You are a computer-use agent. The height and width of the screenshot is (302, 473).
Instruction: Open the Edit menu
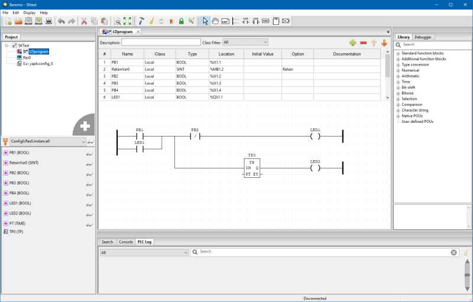16,12
